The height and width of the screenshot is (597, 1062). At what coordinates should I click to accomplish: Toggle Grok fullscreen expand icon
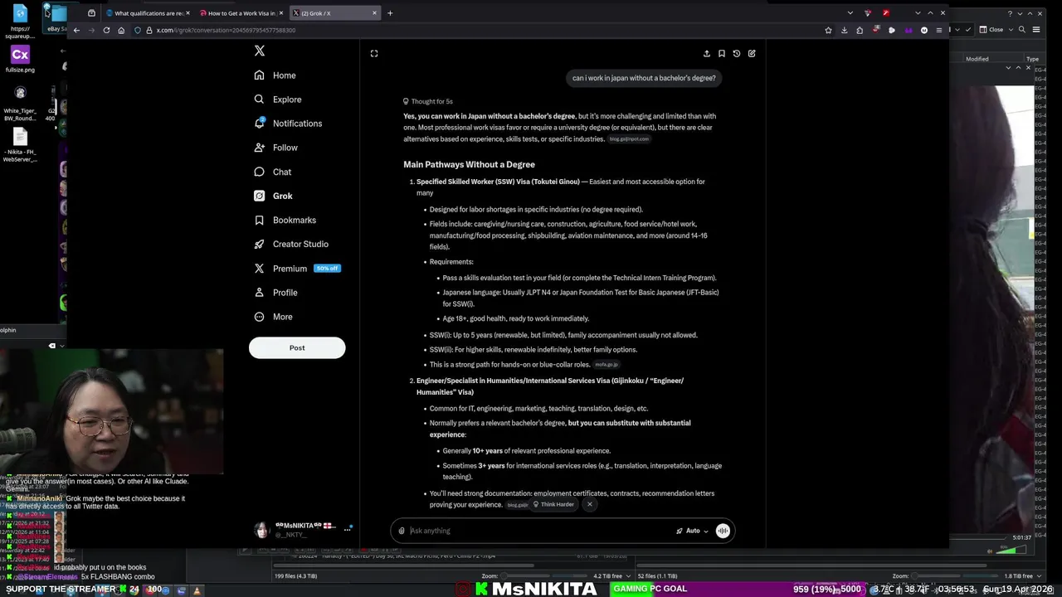[374, 53]
